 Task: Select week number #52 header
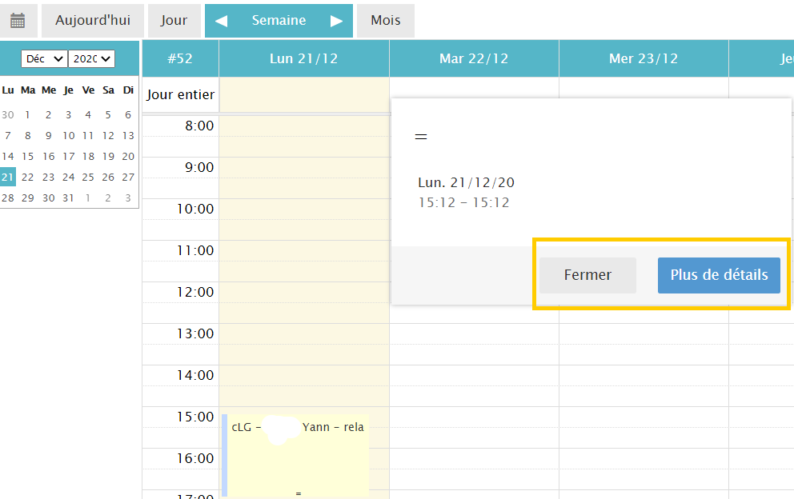tap(180, 58)
